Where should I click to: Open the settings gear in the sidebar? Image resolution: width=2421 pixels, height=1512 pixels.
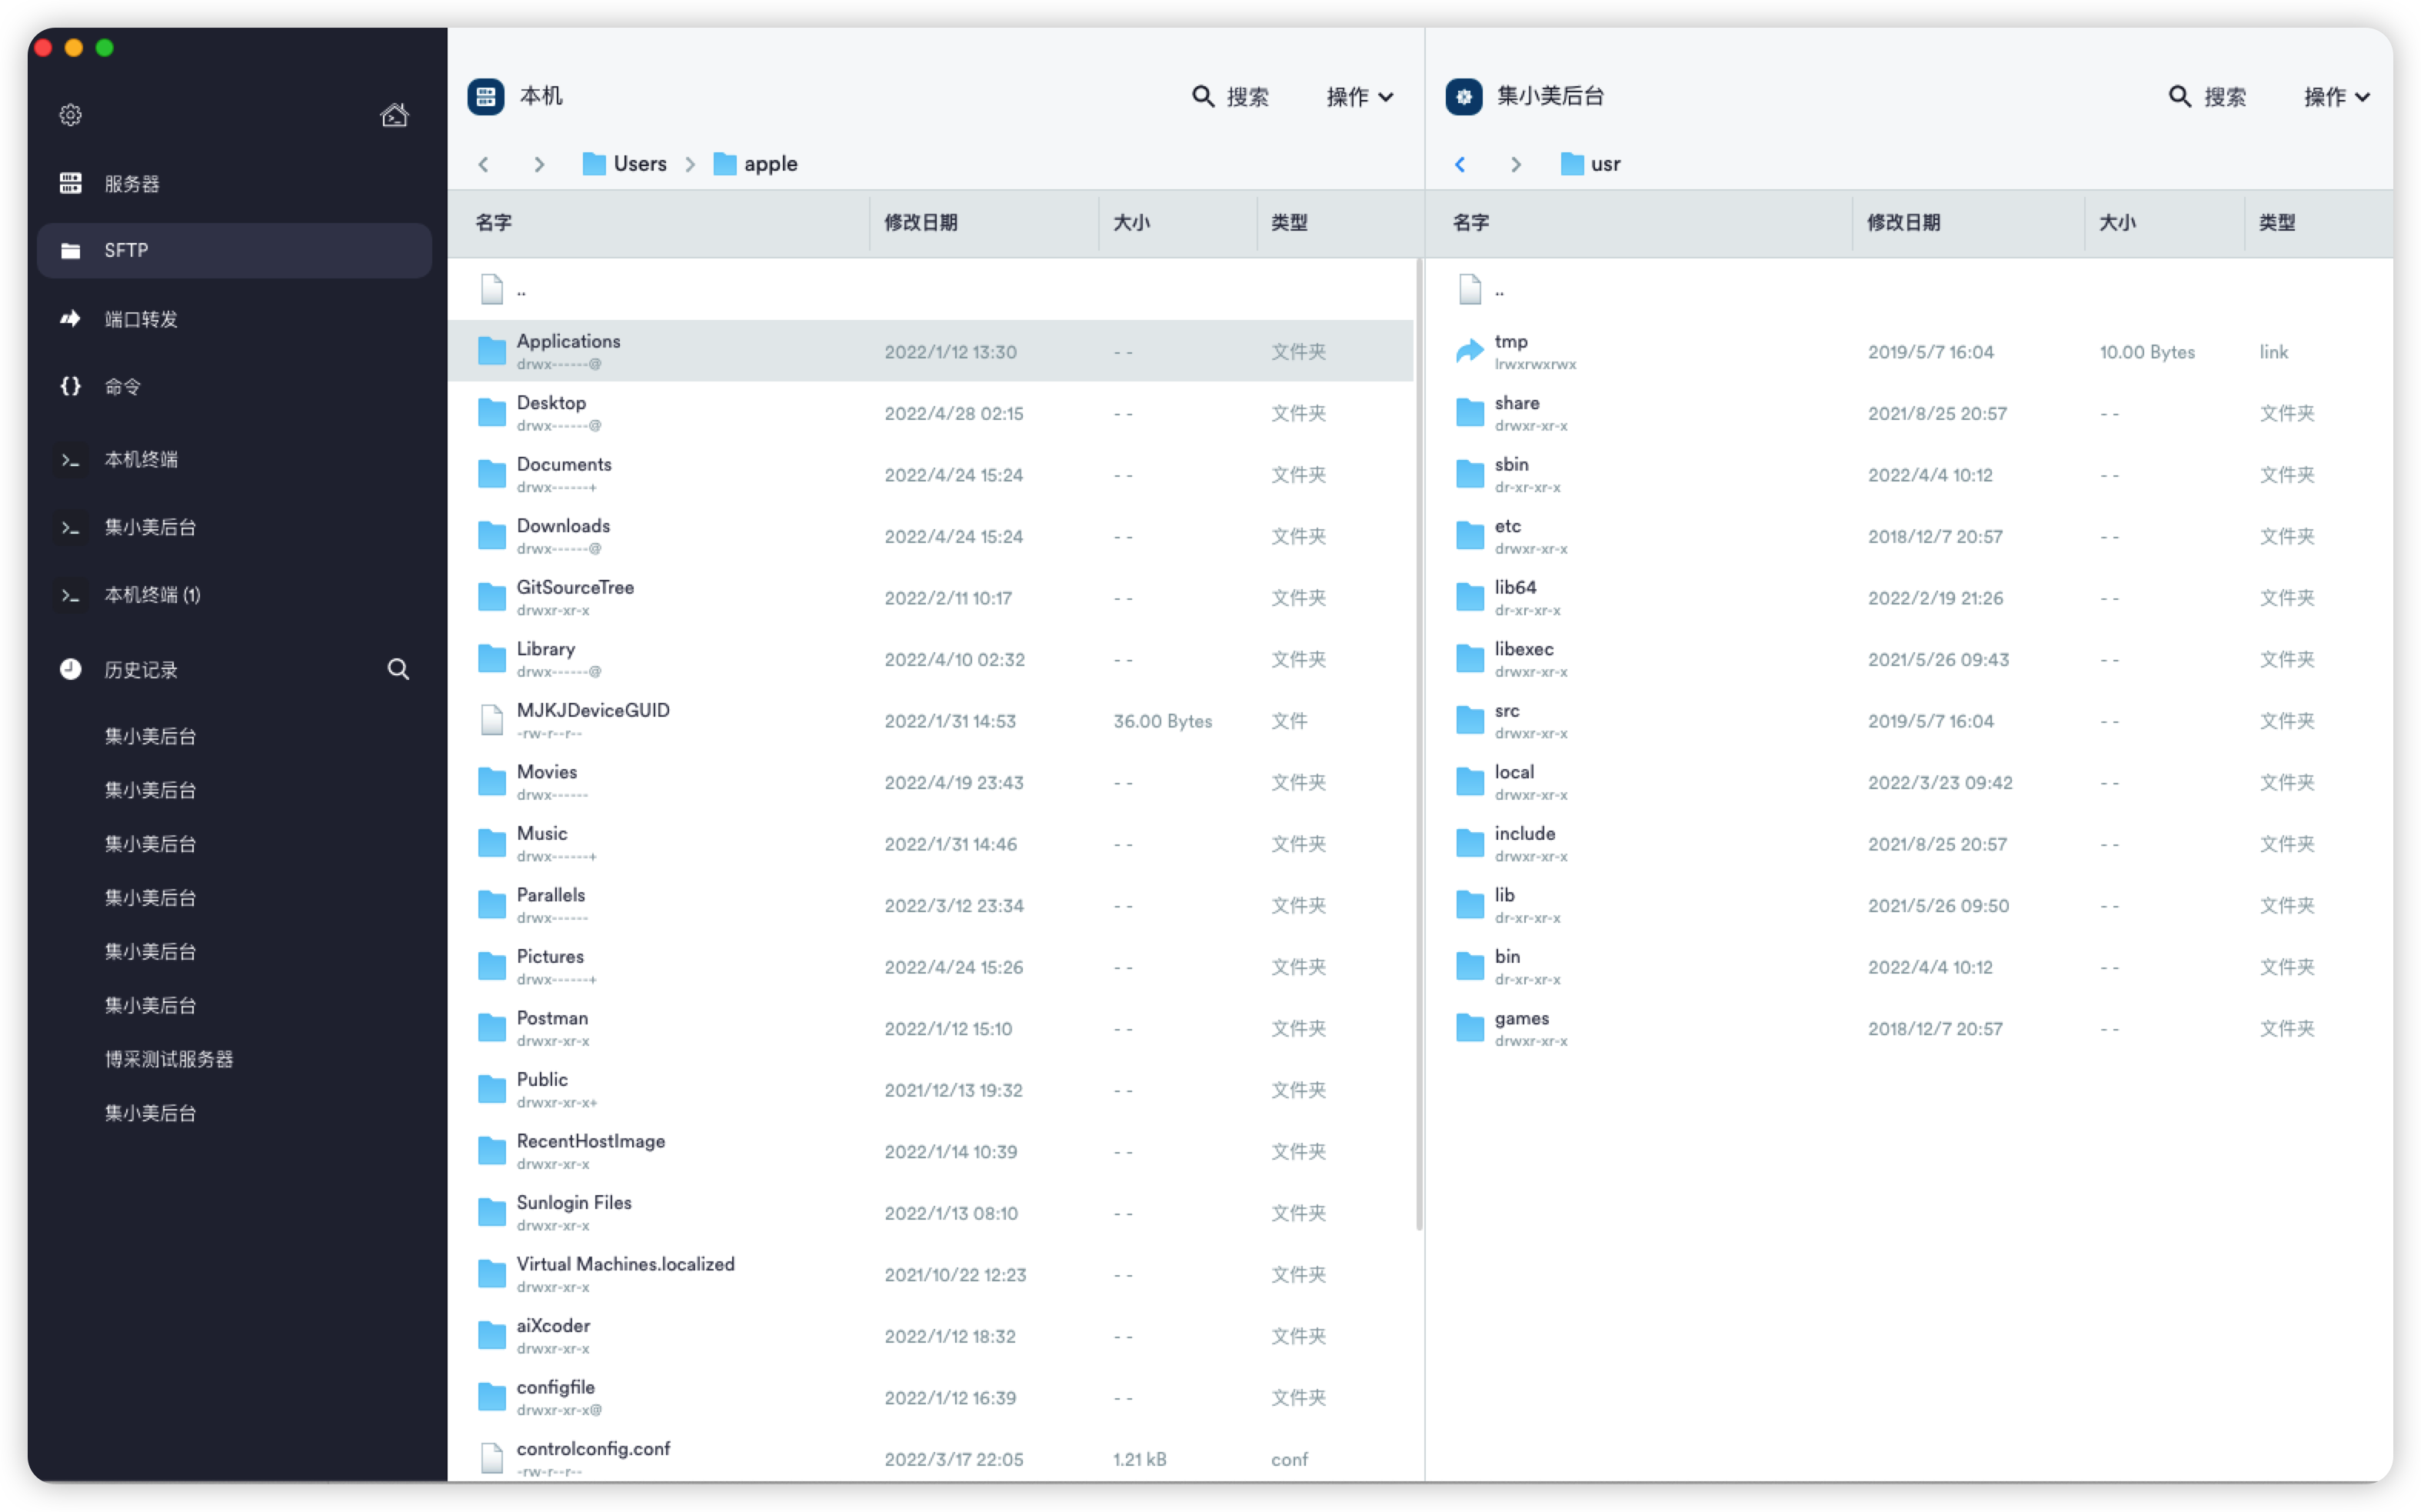[70, 115]
